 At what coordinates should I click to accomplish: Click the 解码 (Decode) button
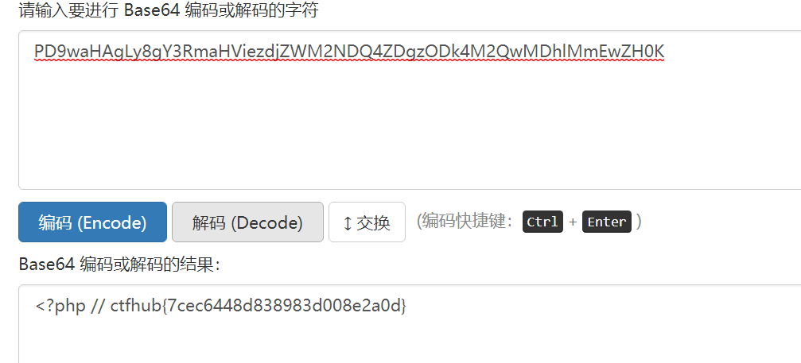pos(247,222)
